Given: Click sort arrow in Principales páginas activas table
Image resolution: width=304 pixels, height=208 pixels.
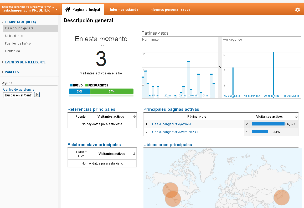Looking at the screenshot, I should (296, 117).
